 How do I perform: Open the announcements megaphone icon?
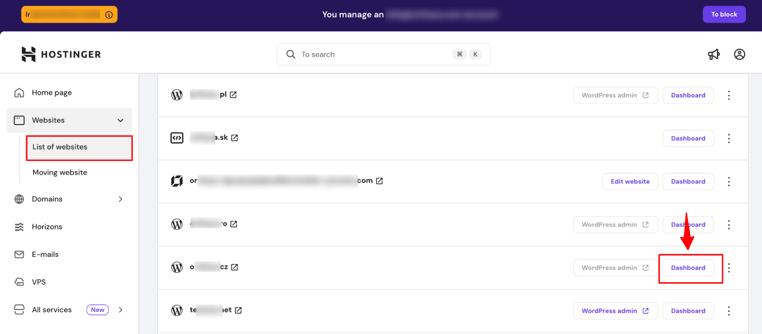[x=714, y=54]
